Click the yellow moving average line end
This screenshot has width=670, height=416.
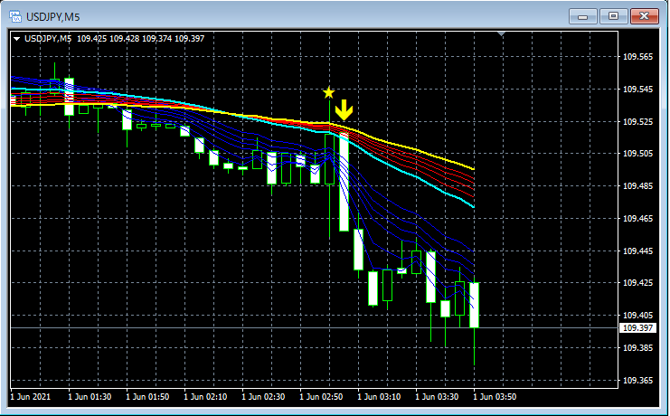[473, 169]
